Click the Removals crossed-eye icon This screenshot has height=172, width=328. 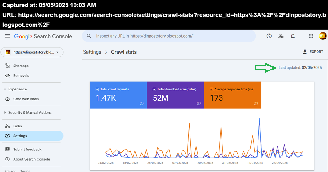click(x=7, y=75)
